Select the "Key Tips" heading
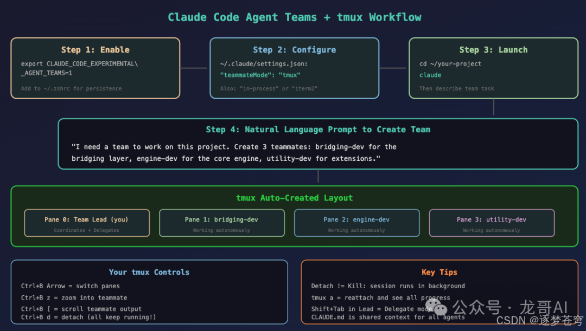This screenshot has width=586, height=331. 439,272
